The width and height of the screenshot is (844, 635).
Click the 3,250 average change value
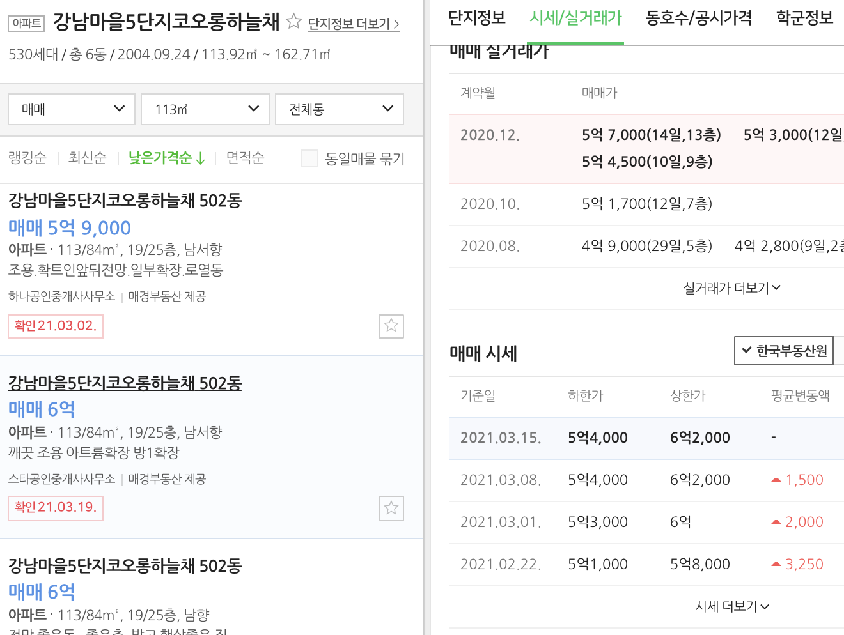pos(804,564)
